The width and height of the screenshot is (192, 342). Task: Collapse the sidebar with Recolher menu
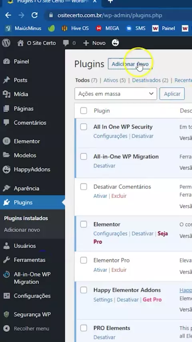(x=32, y=328)
